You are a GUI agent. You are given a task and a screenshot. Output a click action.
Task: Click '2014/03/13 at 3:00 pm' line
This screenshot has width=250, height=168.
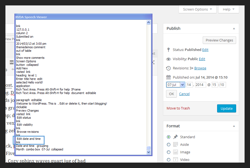(31, 44)
